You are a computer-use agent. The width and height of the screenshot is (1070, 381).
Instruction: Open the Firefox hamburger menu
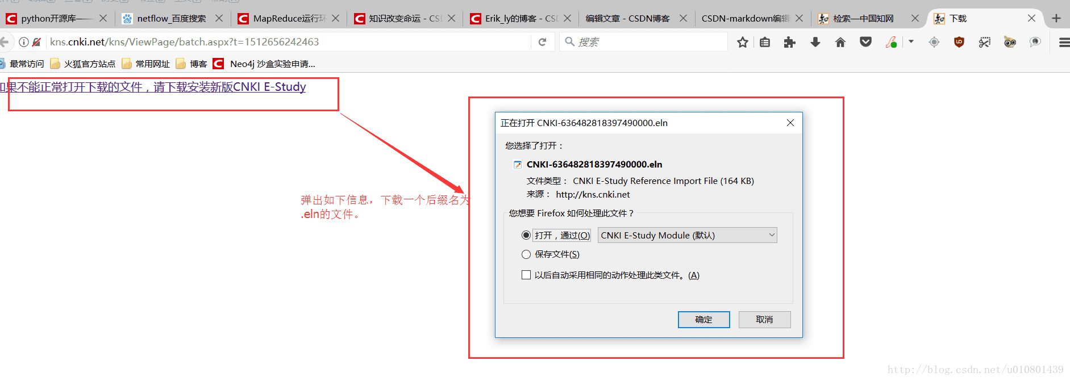pos(1064,42)
